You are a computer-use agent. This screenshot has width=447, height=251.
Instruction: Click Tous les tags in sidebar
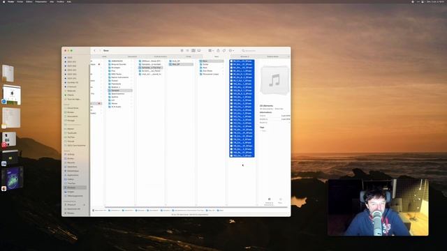click(73, 99)
